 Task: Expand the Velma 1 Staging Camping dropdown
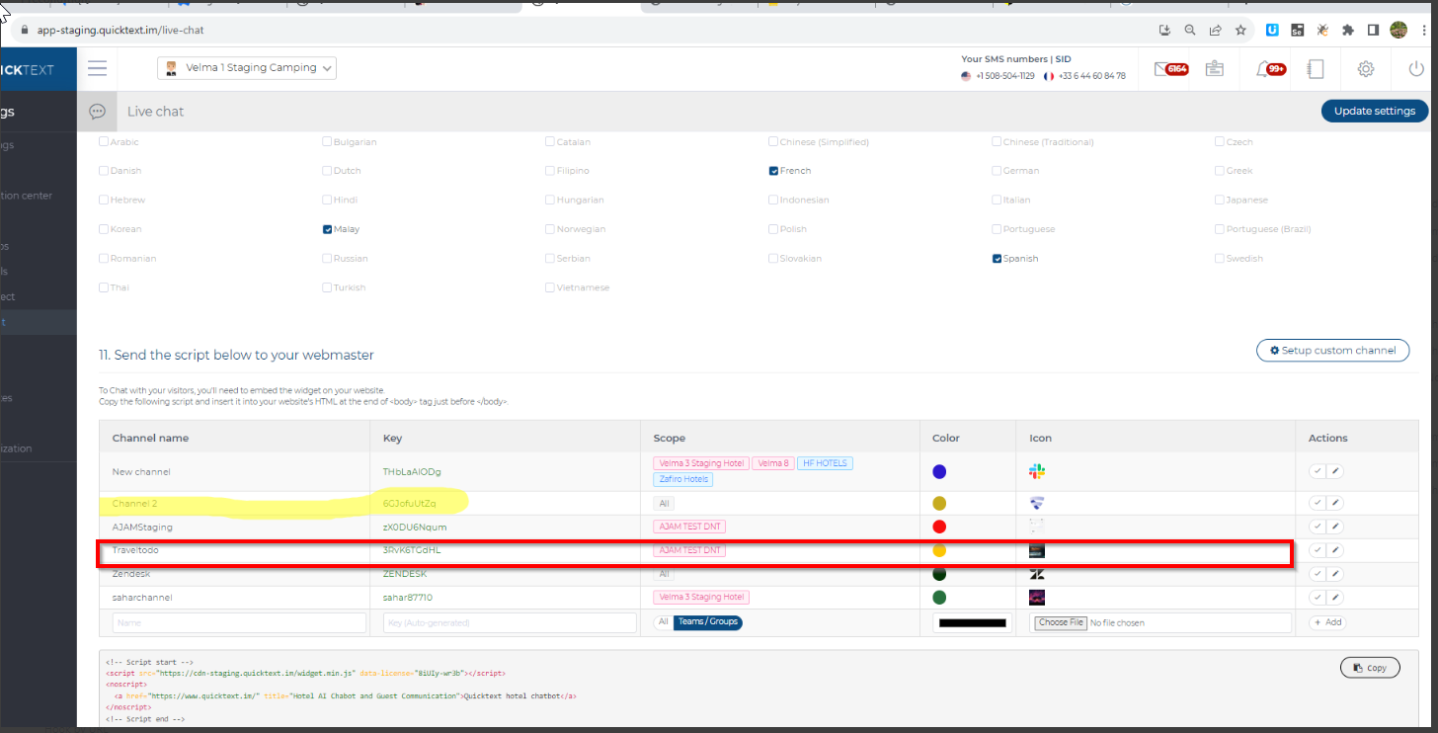pyautogui.click(x=247, y=68)
